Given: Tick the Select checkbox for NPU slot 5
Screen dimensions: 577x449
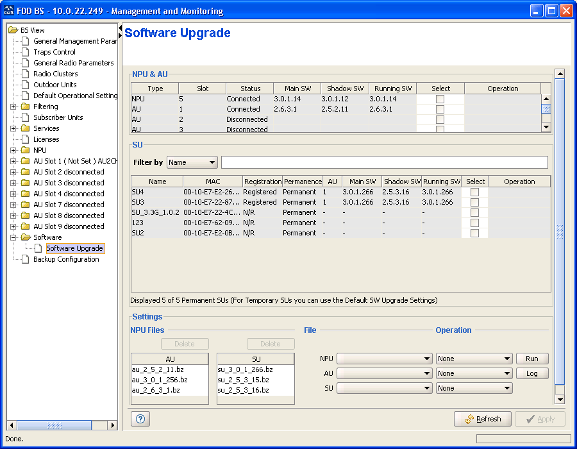Looking at the screenshot, I should tap(440, 99).
